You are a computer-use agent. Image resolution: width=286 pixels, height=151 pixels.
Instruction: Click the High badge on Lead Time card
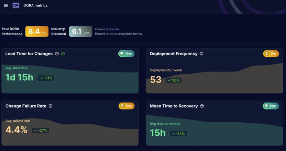pos(126,54)
